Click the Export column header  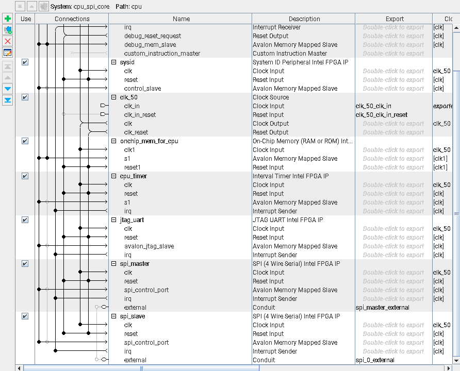tap(395, 19)
